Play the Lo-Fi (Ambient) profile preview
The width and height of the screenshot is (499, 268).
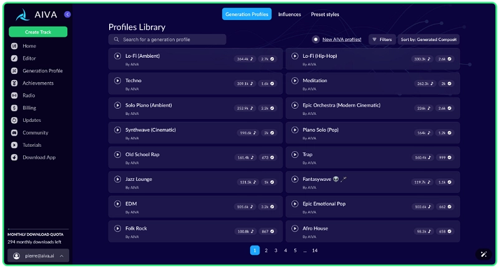117,56
